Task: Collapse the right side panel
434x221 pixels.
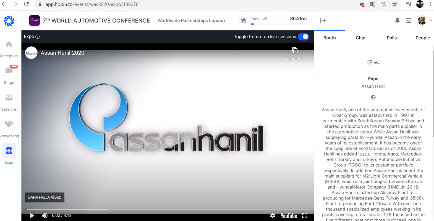Action: [323, 20]
